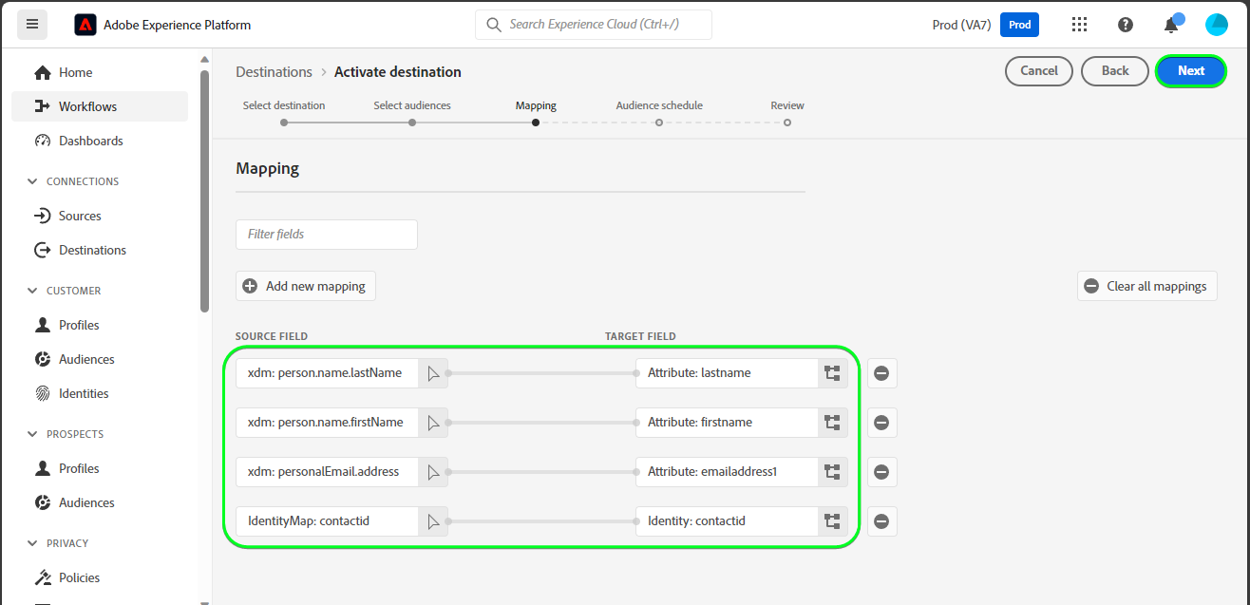Image resolution: width=1250 pixels, height=605 pixels.
Task: Click the Filter fields input
Action: 326,235
